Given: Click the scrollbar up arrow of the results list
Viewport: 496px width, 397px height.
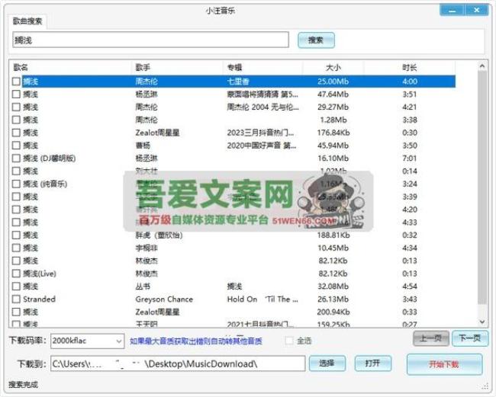Looking at the screenshot, I should pos(482,66).
